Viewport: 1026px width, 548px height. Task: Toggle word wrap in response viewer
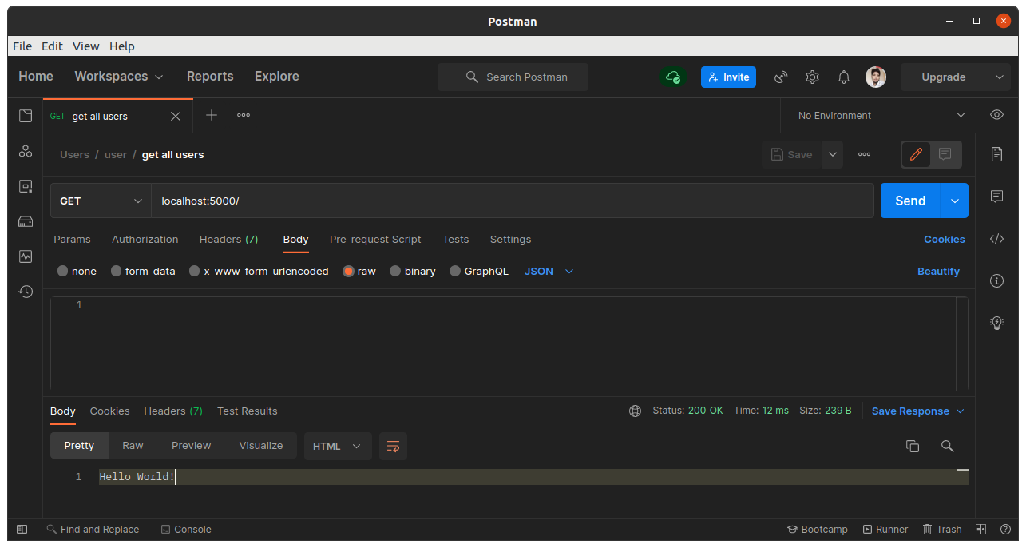tap(393, 446)
